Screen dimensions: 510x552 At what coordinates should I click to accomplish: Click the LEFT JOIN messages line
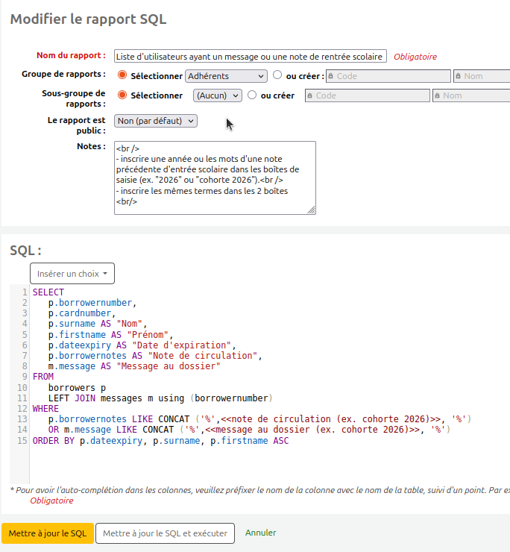(160, 398)
